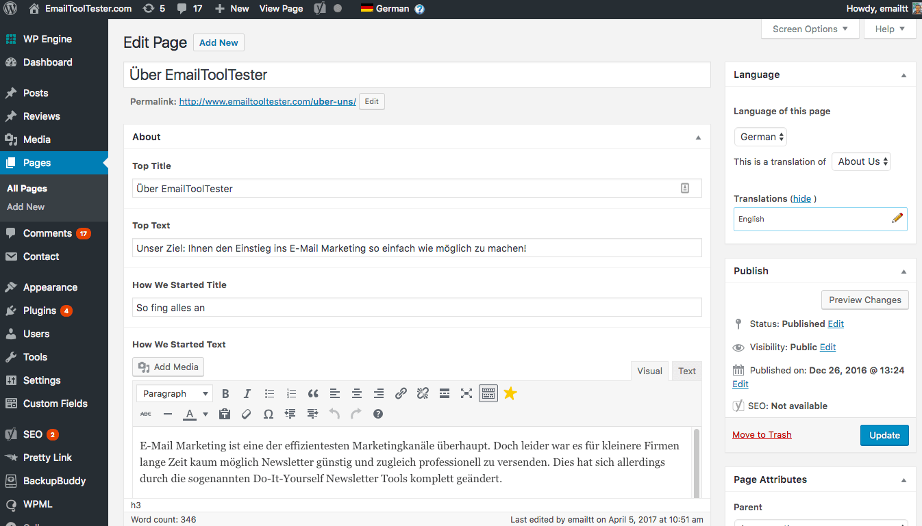Open the German language select
The image size is (922, 526).
[x=760, y=137]
